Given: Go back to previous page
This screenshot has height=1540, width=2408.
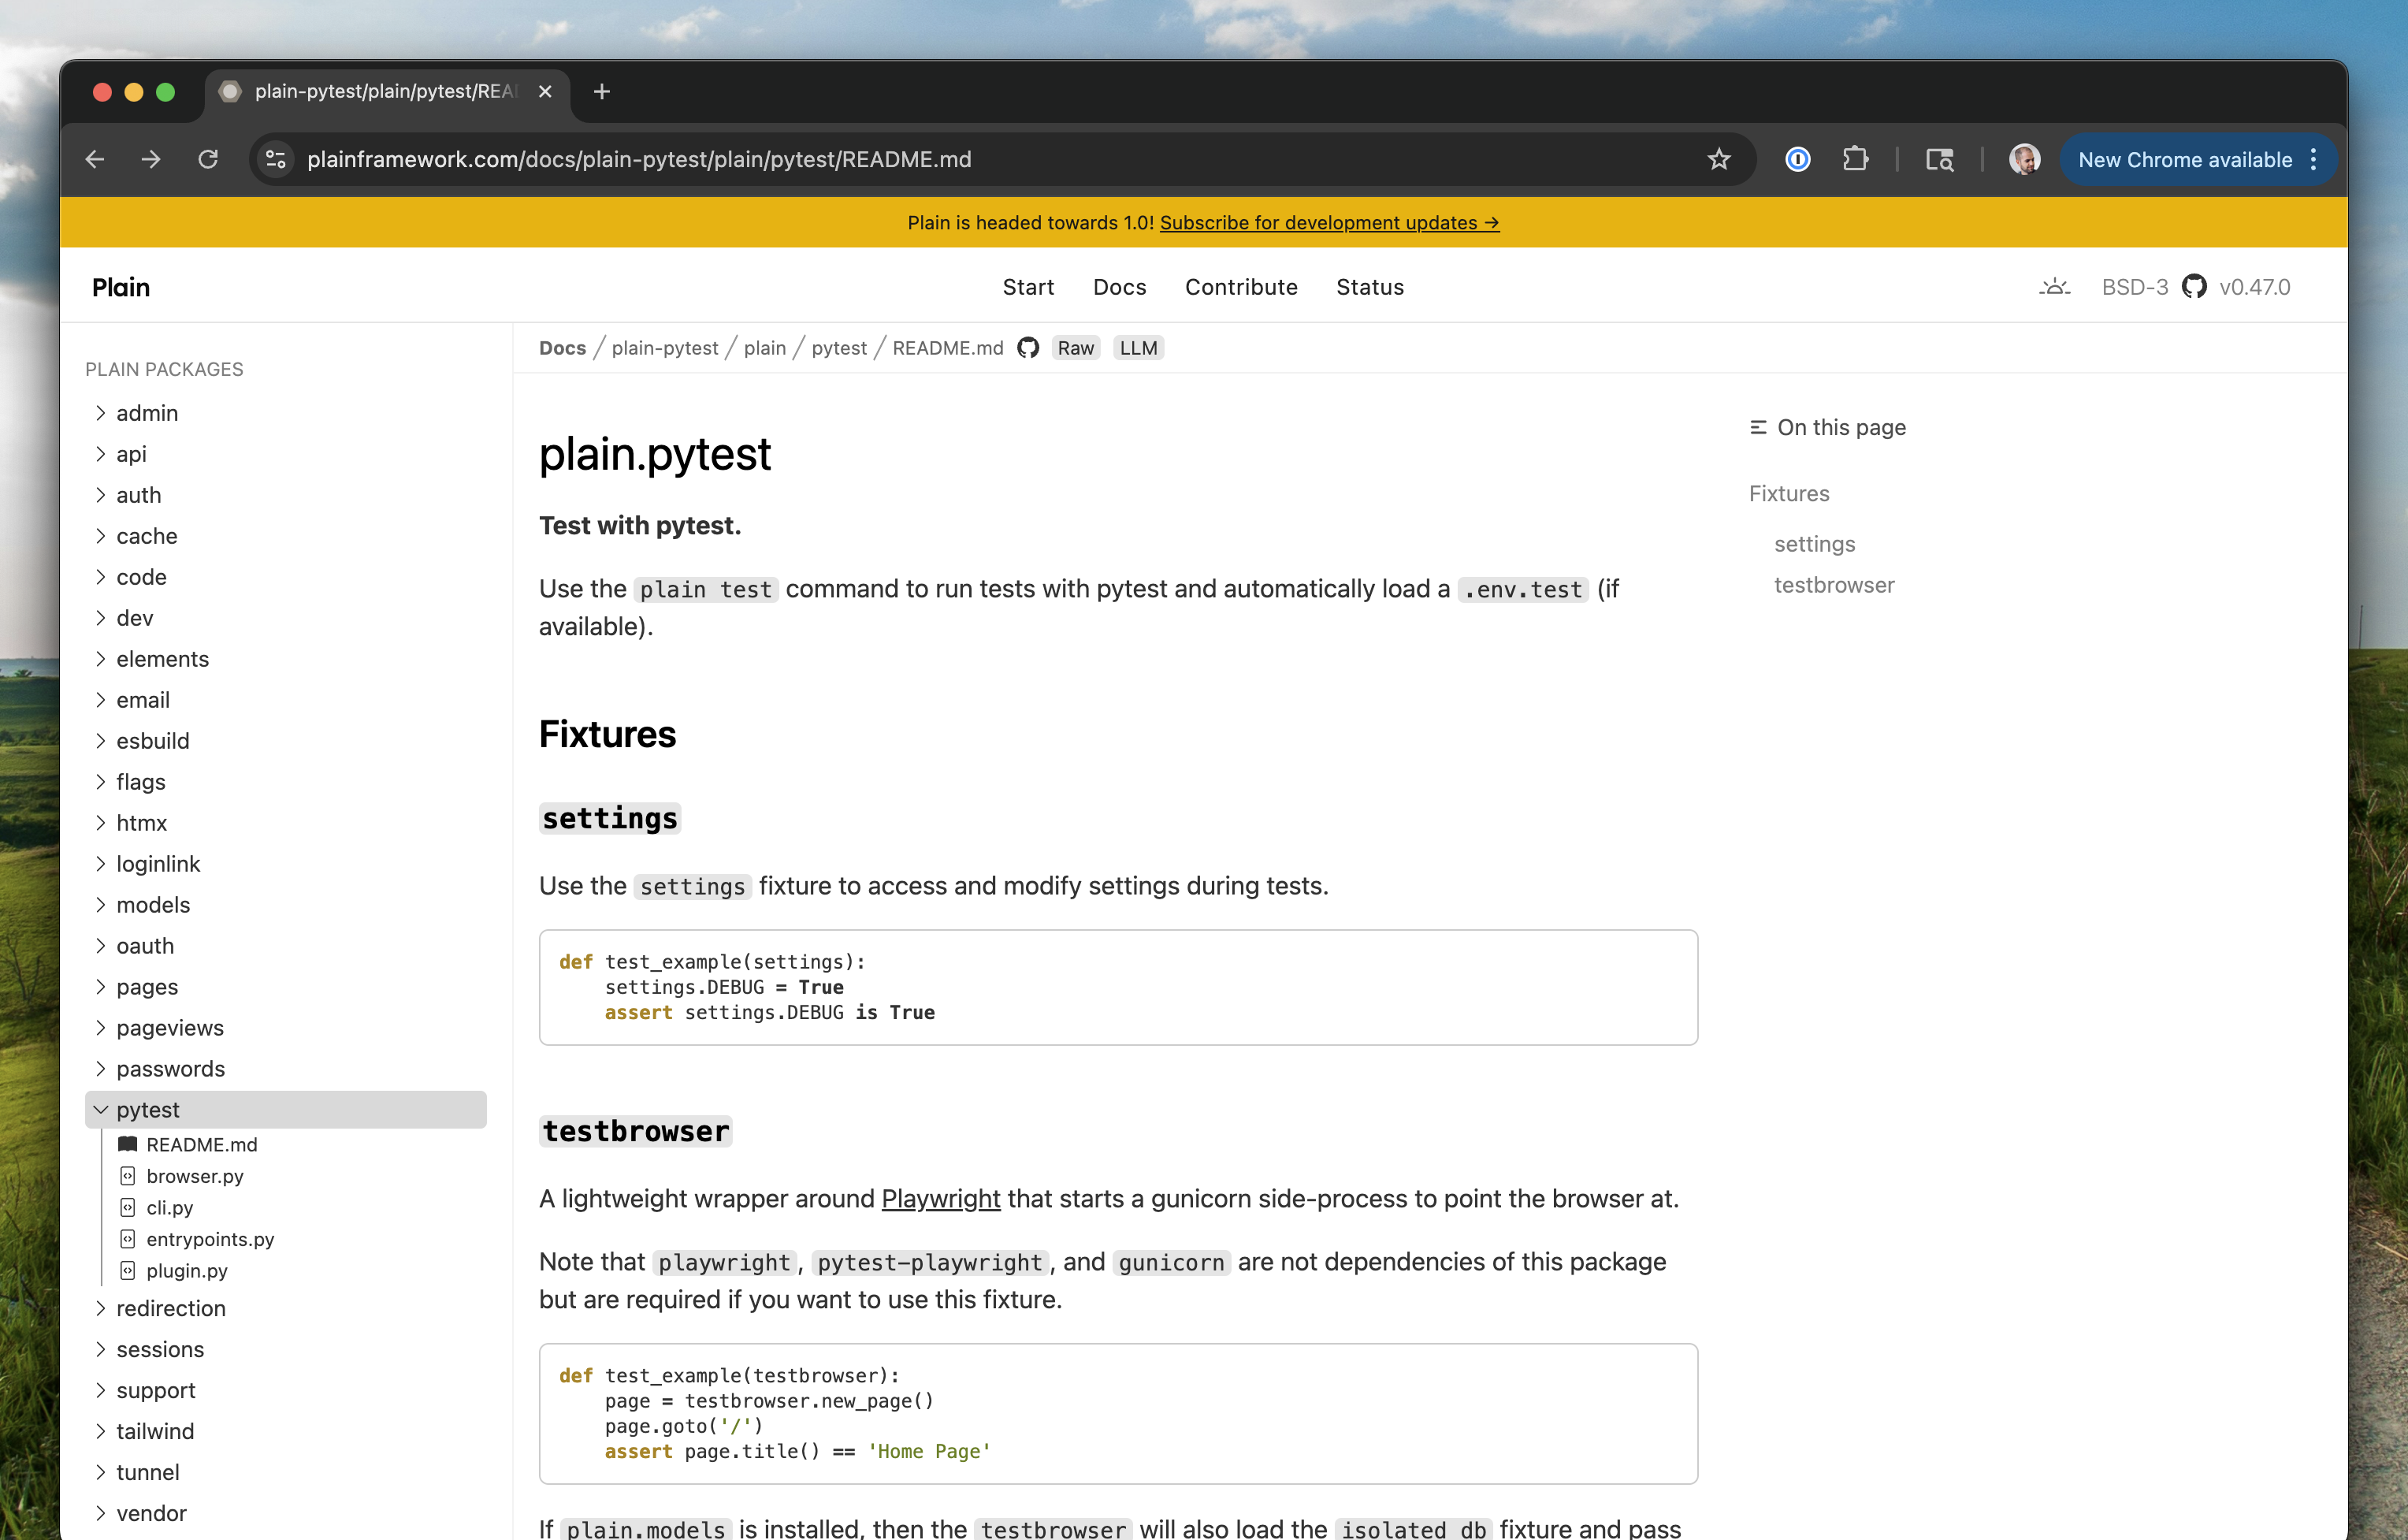Looking at the screenshot, I should (x=95, y=160).
